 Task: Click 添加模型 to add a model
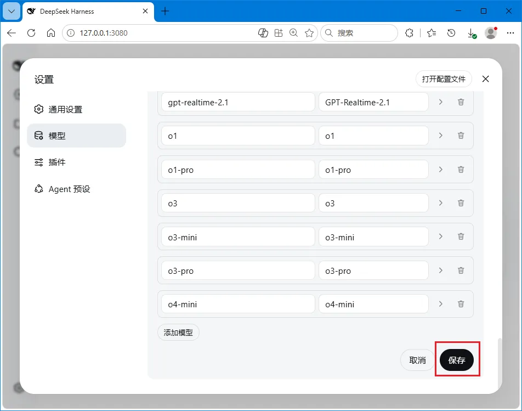pyautogui.click(x=178, y=333)
